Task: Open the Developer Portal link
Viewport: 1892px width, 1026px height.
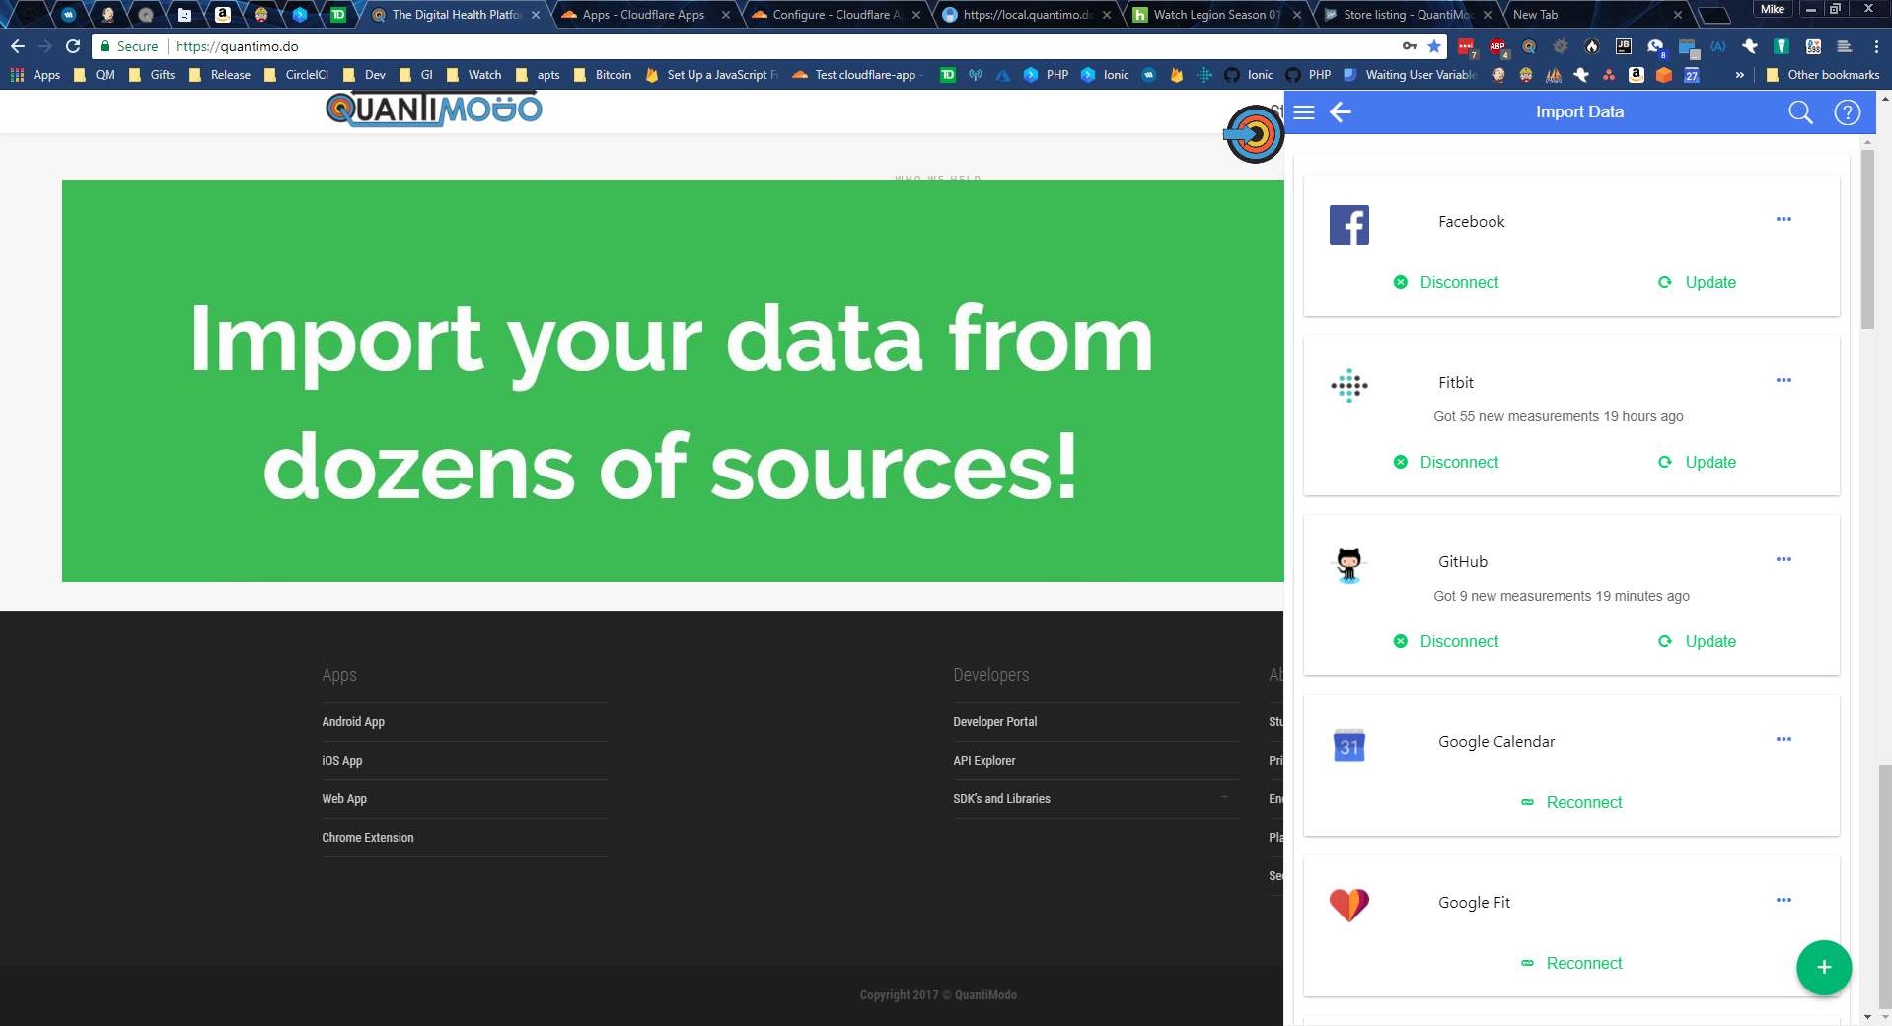Action: (x=995, y=722)
